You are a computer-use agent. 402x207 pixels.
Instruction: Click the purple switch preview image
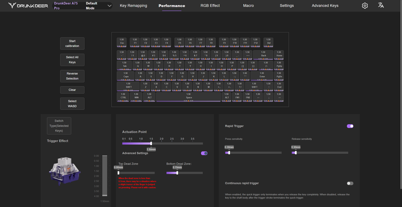(64, 170)
